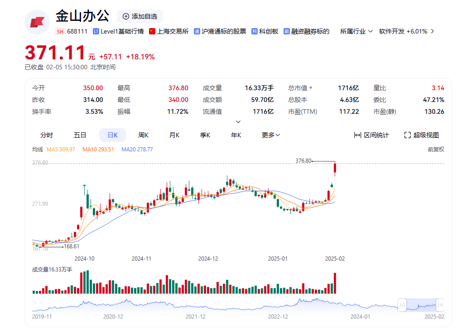Click the 市盈(TTM) value 117.22
Image resolution: width=457 pixels, height=329 pixels.
point(349,111)
